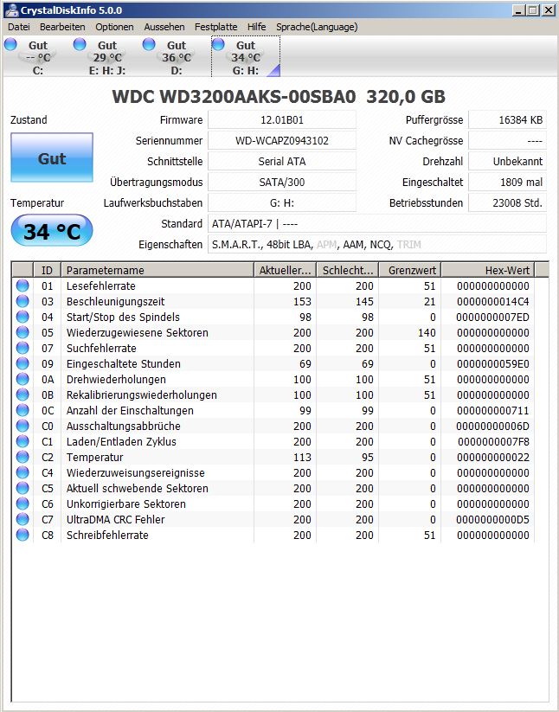559x712 pixels.
Task: Click the status orb for Drehwiederholungen
Action: click(22, 379)
